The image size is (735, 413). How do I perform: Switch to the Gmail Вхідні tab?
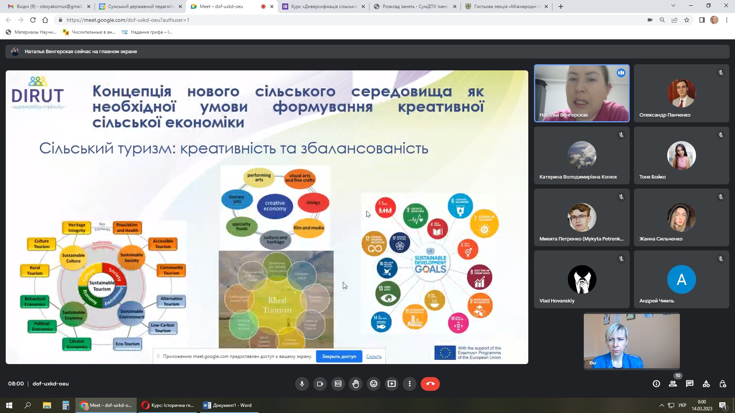click(49, 7)
